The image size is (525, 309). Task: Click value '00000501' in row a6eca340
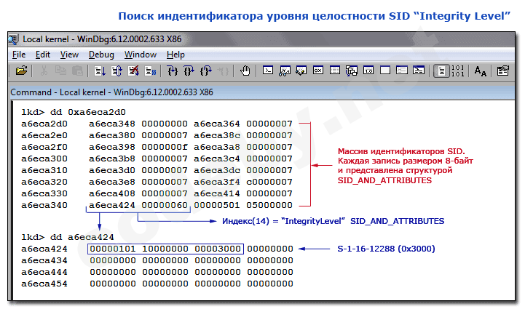(217, 205)
